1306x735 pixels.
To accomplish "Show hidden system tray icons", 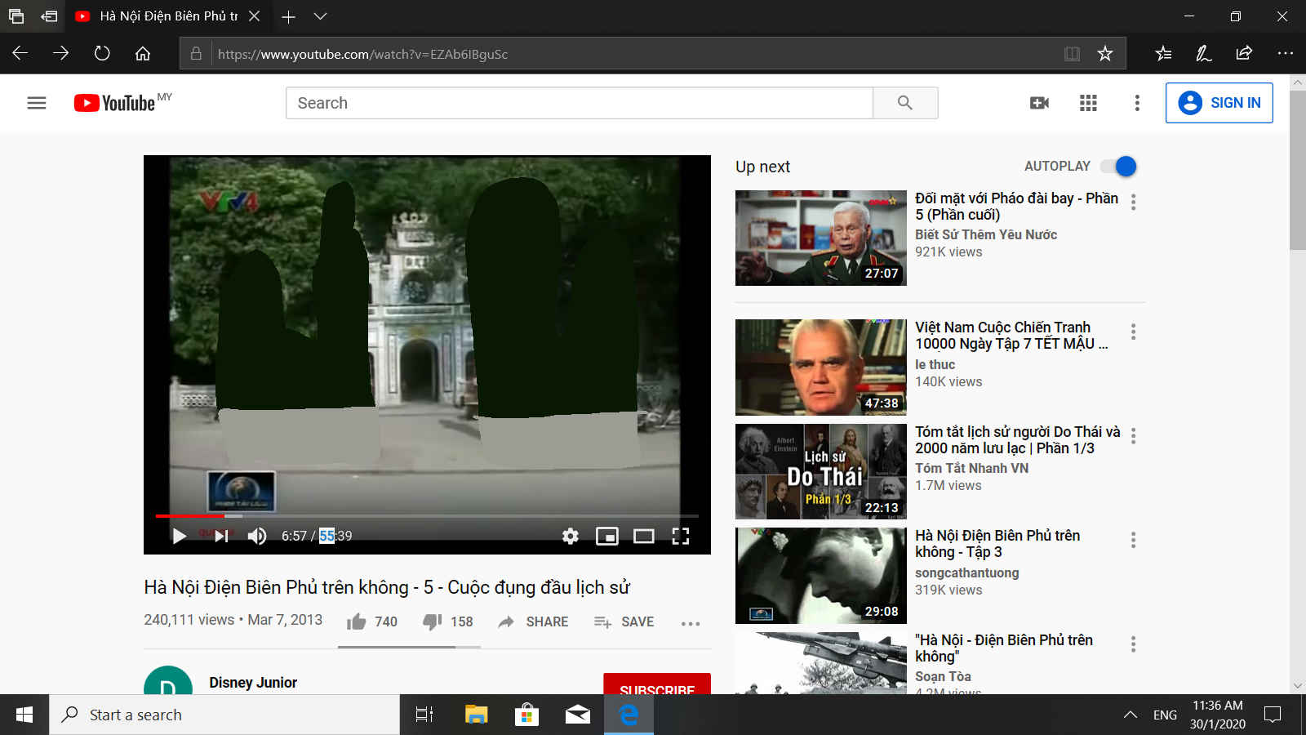I will pyautogui.click(x=1131, y=715).
